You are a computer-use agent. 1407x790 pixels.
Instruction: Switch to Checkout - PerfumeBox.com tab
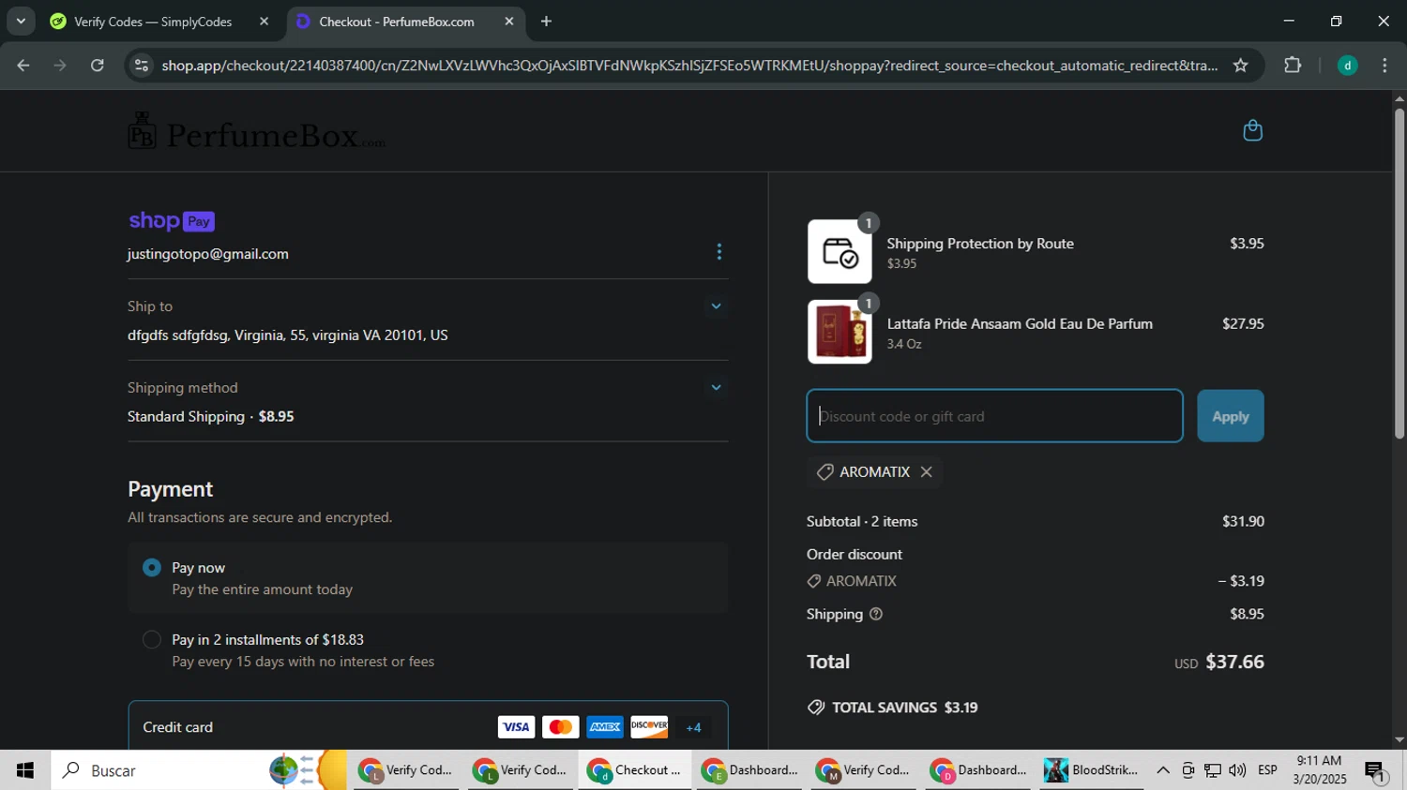coord(405,22)
